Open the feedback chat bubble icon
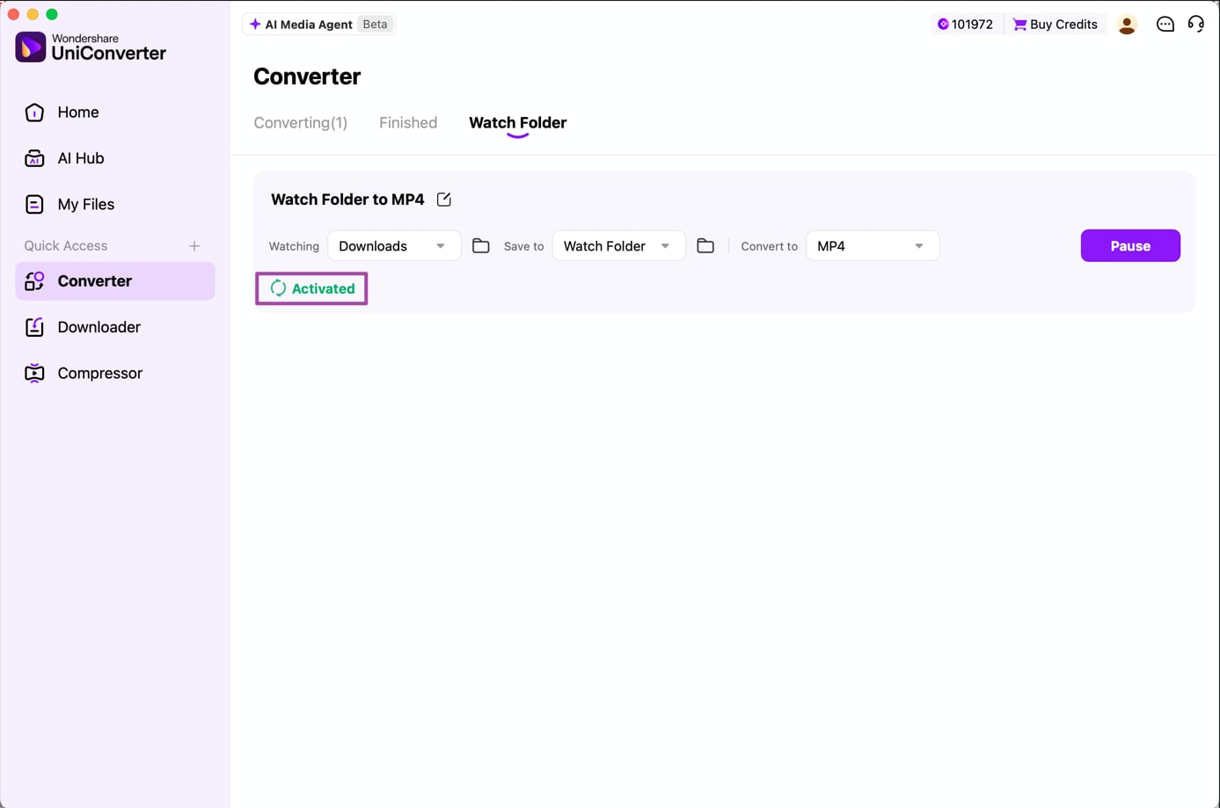 [x=1165, y=25]
